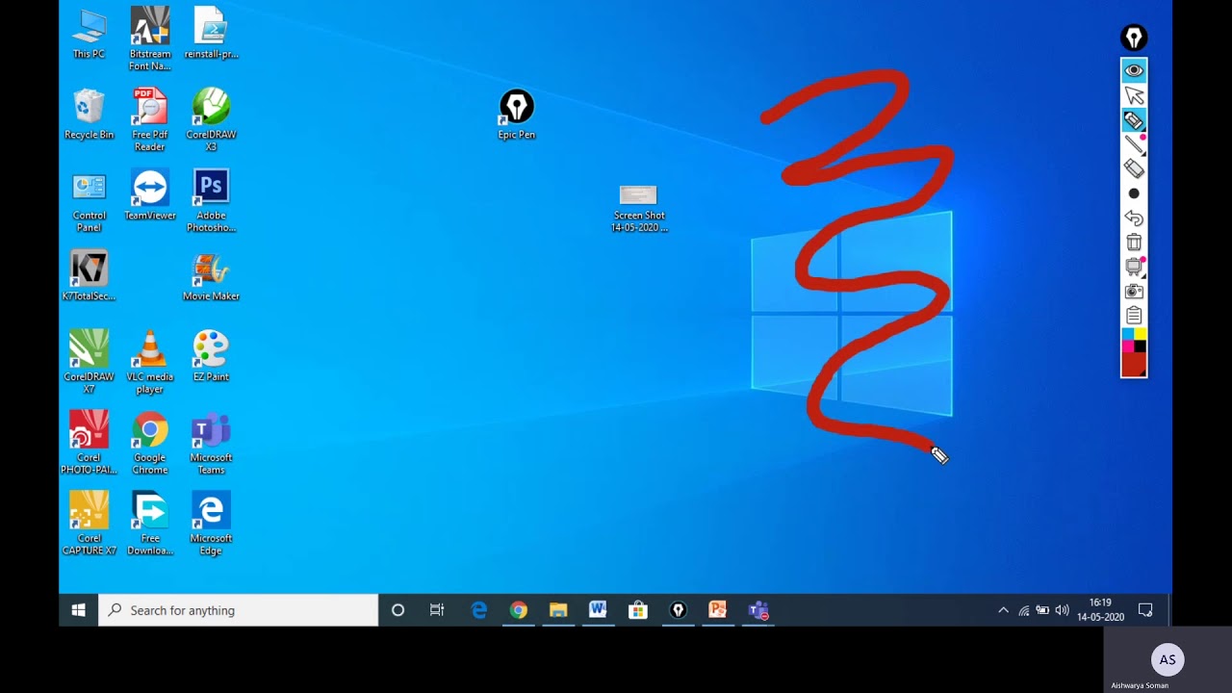Open the network status tray icon
1232x693 pixels.
[x=1023, y=610]
